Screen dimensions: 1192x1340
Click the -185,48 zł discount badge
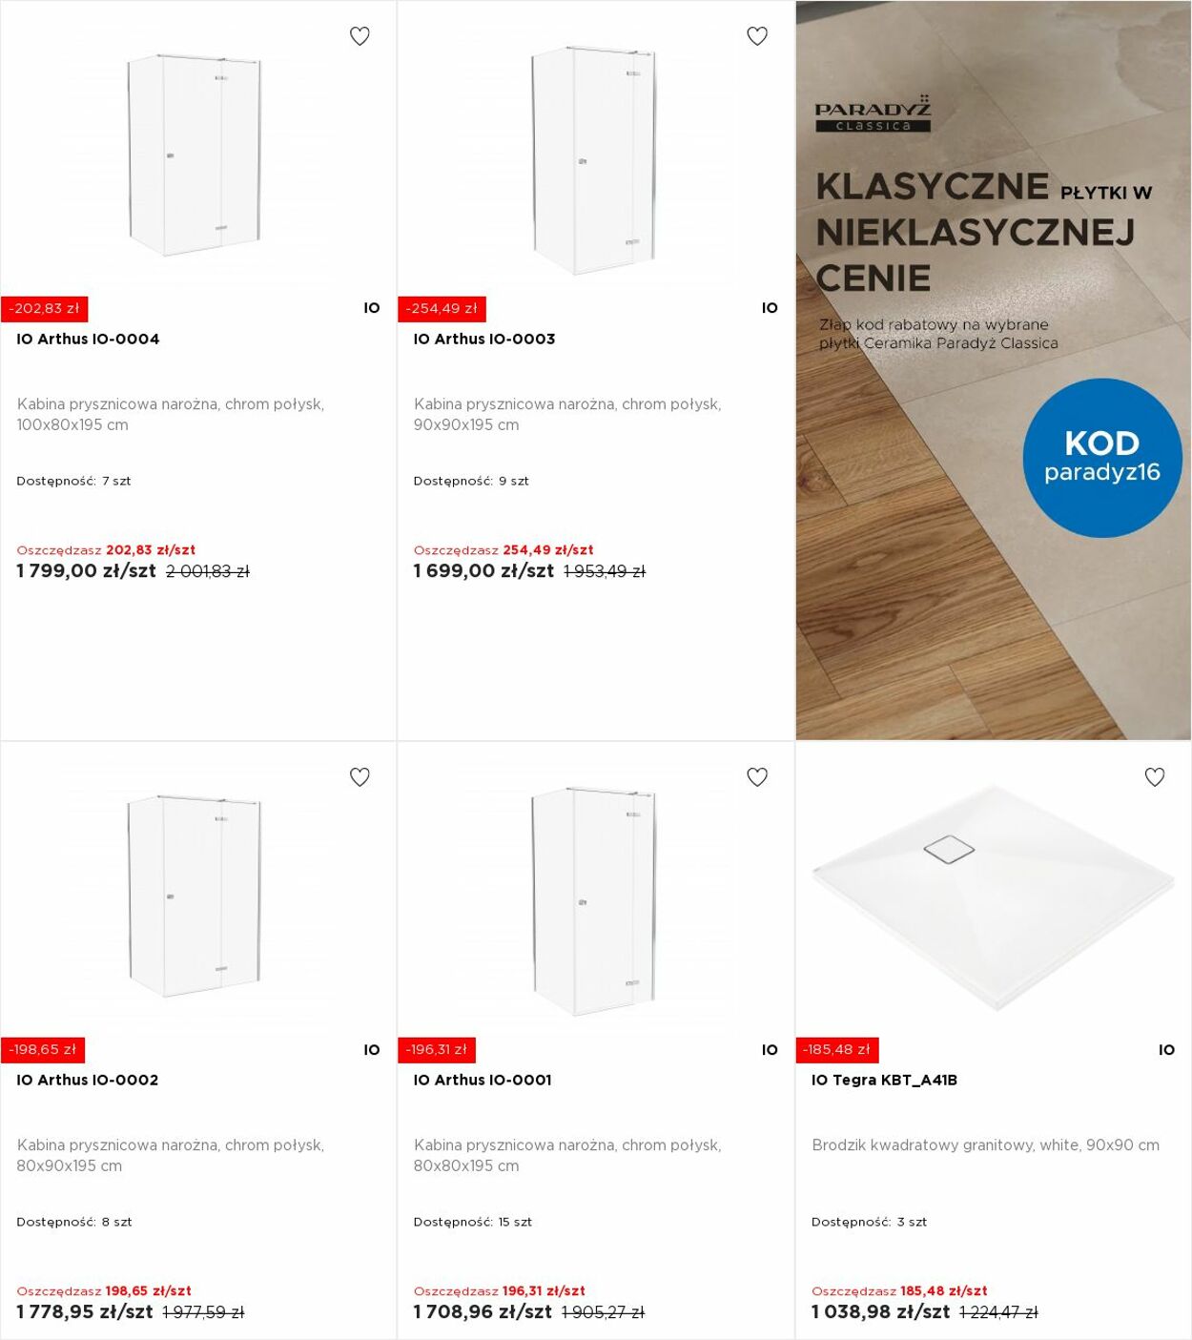[x=837, y=1049]
